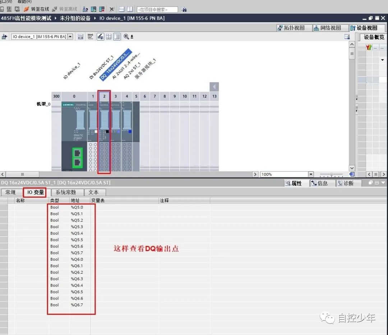Click the Go offline (转至离线) button
Viewport: 388px width, 335px height.
point(65,9)
